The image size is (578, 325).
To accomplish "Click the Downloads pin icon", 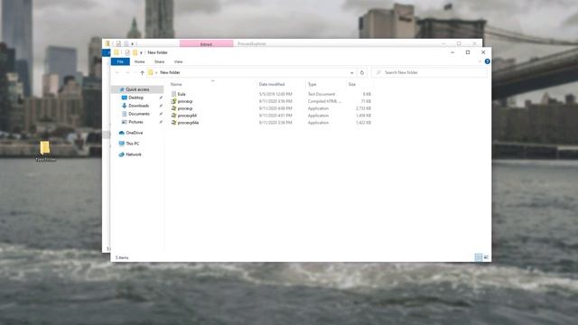I will point(161,106).
